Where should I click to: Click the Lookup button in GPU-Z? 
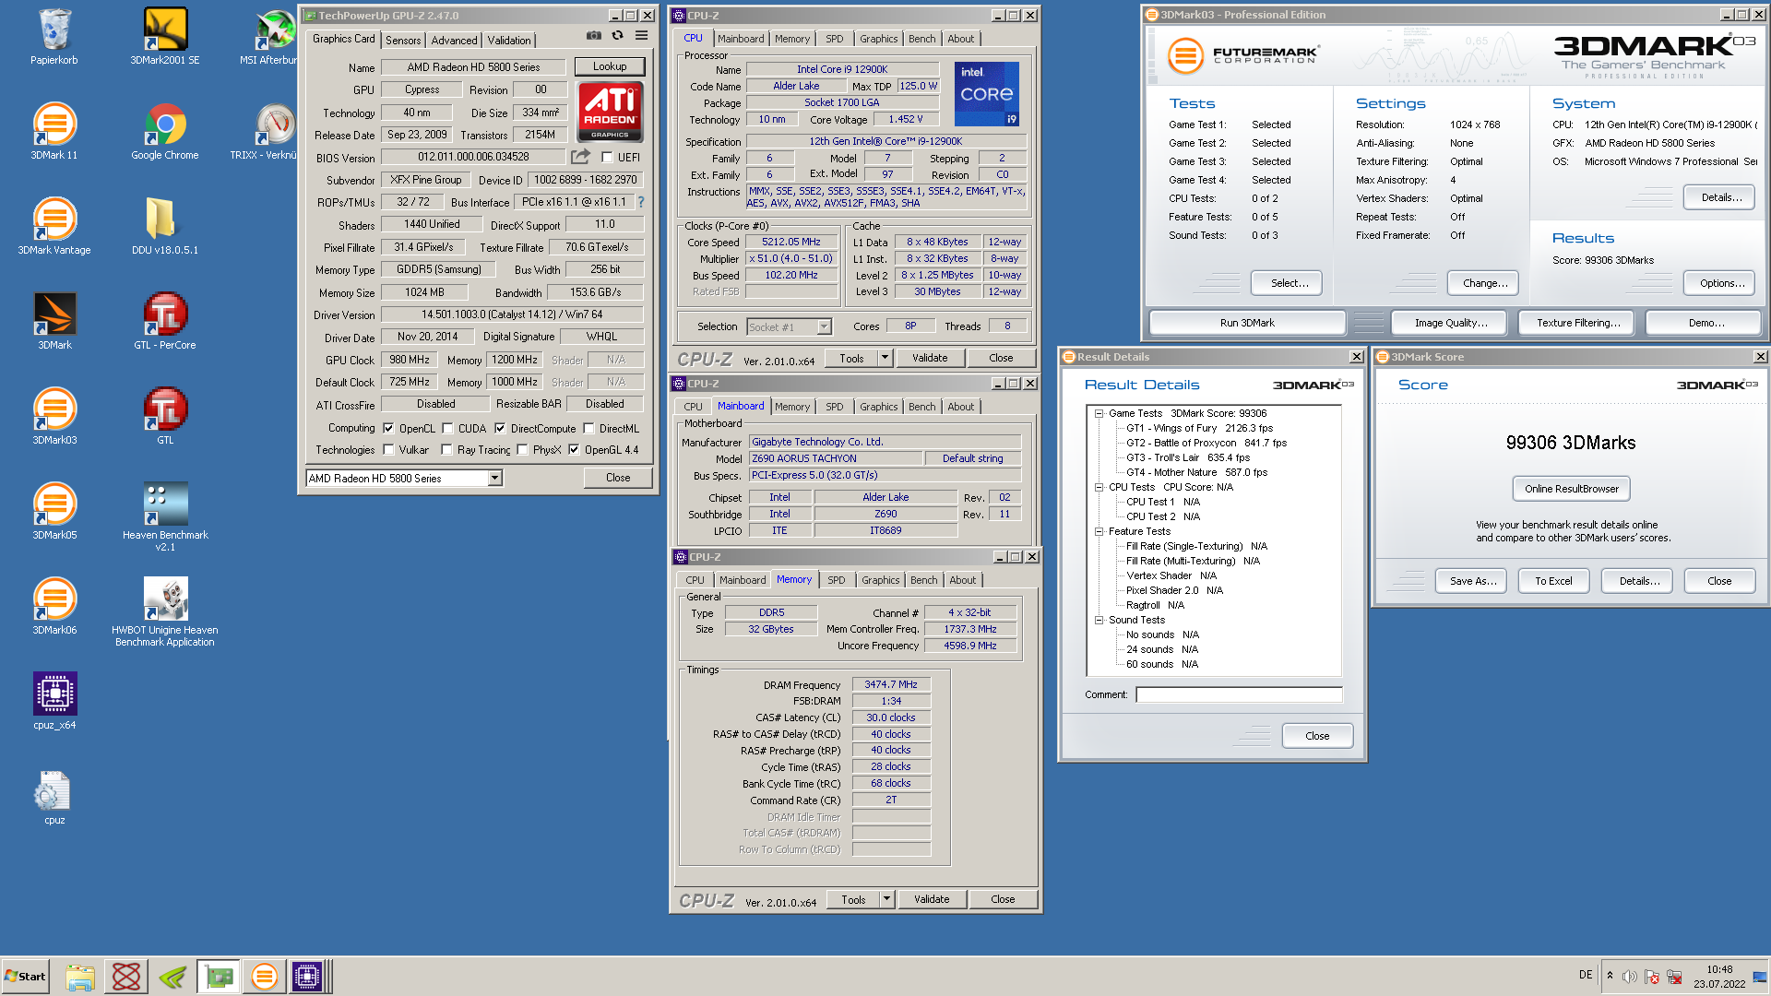click(610, 66)
